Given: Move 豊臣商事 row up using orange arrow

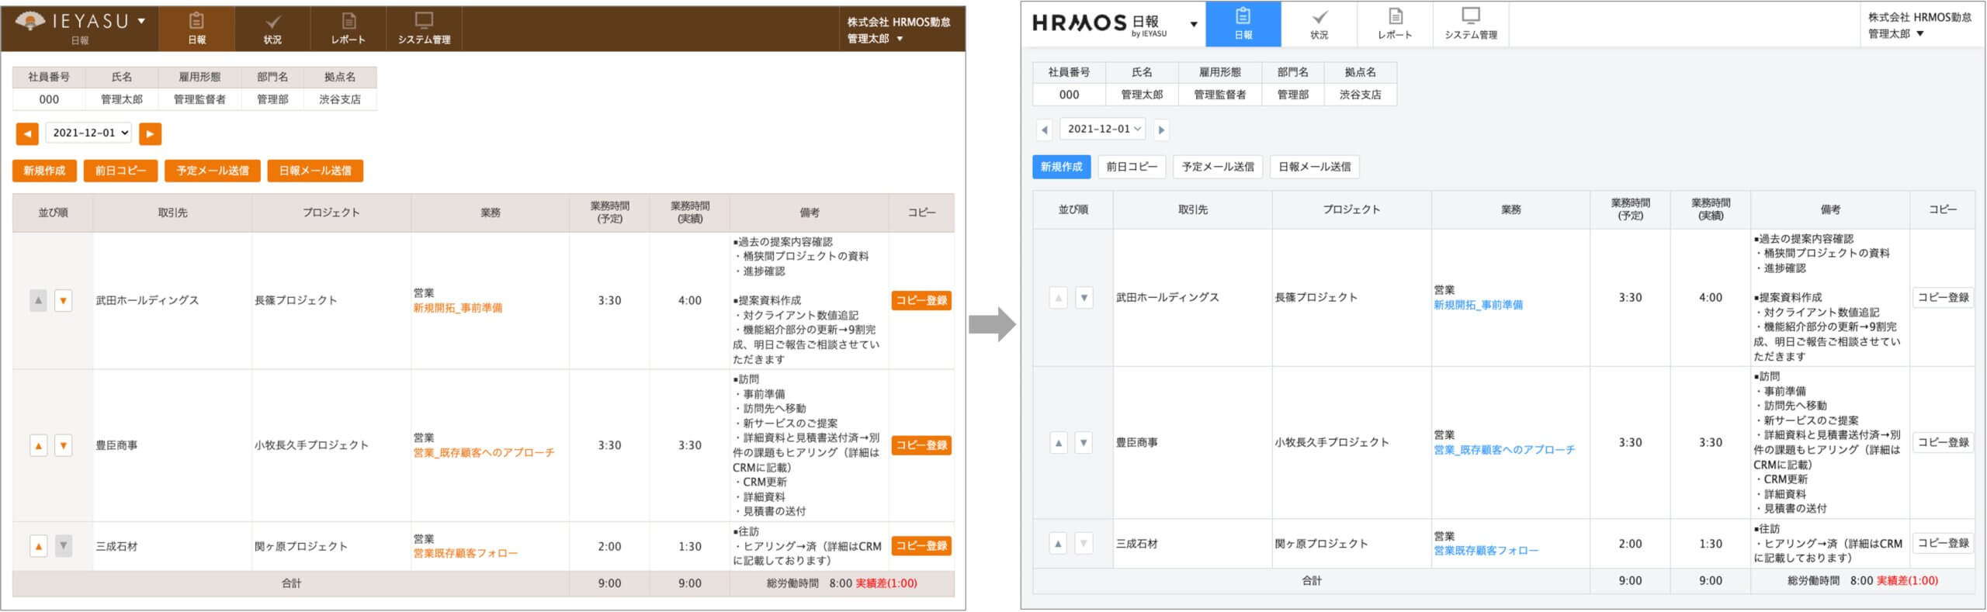Looking at the screenshot, I should [38, 445].
